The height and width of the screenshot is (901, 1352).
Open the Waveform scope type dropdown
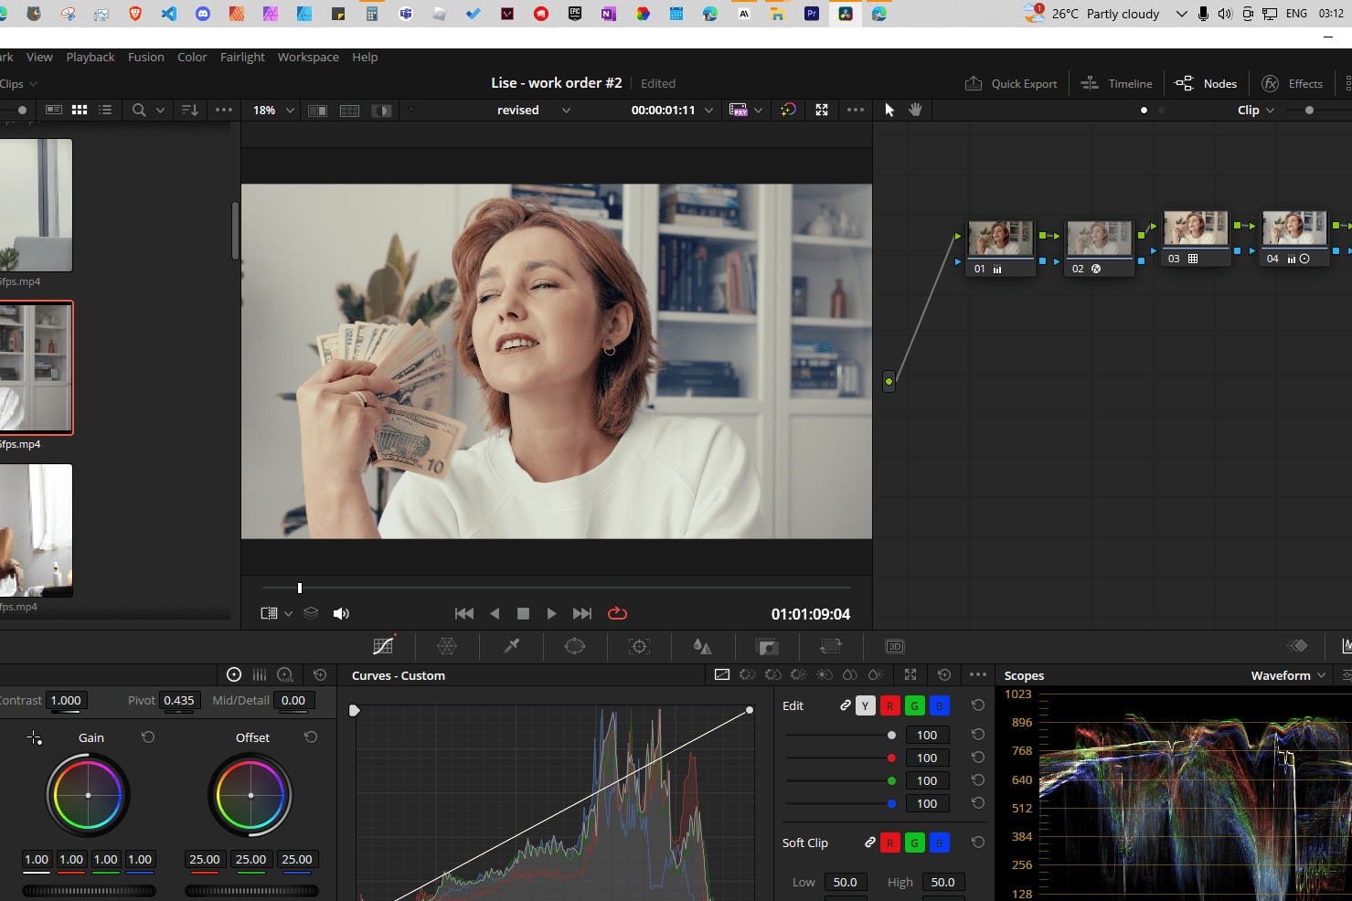pos(1288,675)
